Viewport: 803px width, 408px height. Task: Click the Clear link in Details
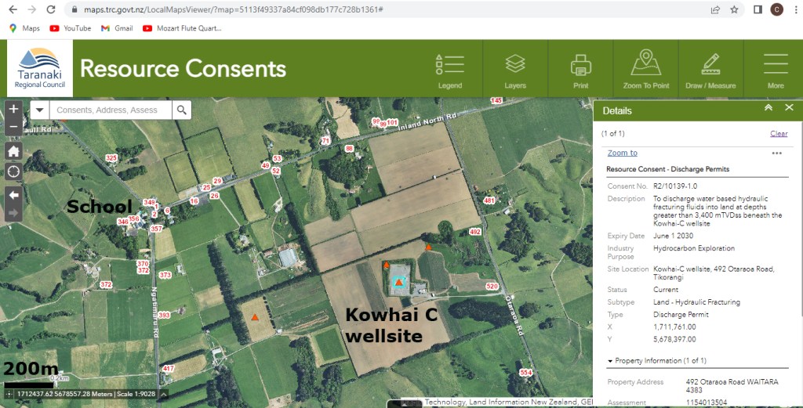click(779, 134)
